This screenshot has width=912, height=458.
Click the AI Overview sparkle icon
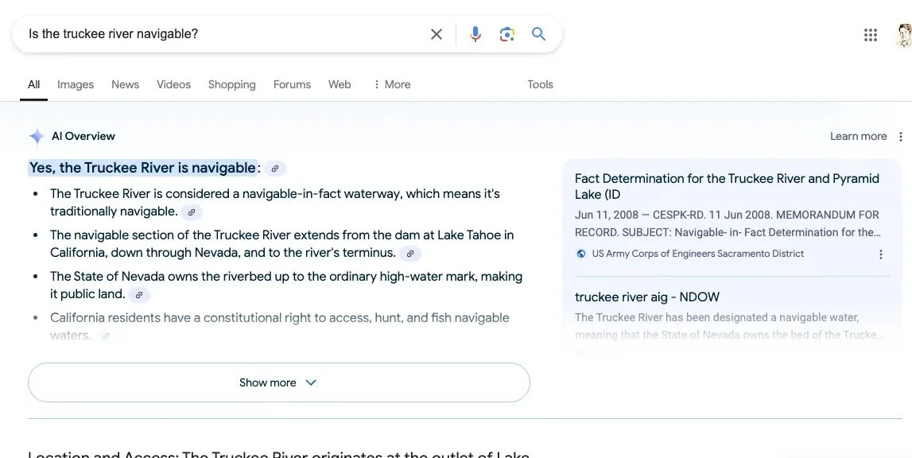37,137
